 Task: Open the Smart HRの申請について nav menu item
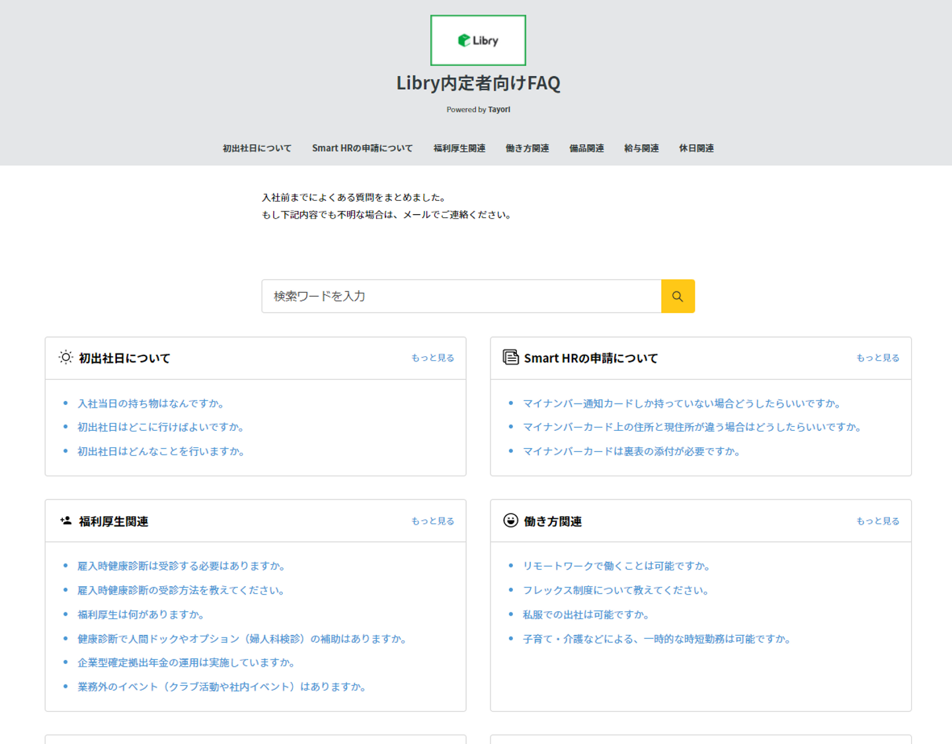[x=362, y=148]
